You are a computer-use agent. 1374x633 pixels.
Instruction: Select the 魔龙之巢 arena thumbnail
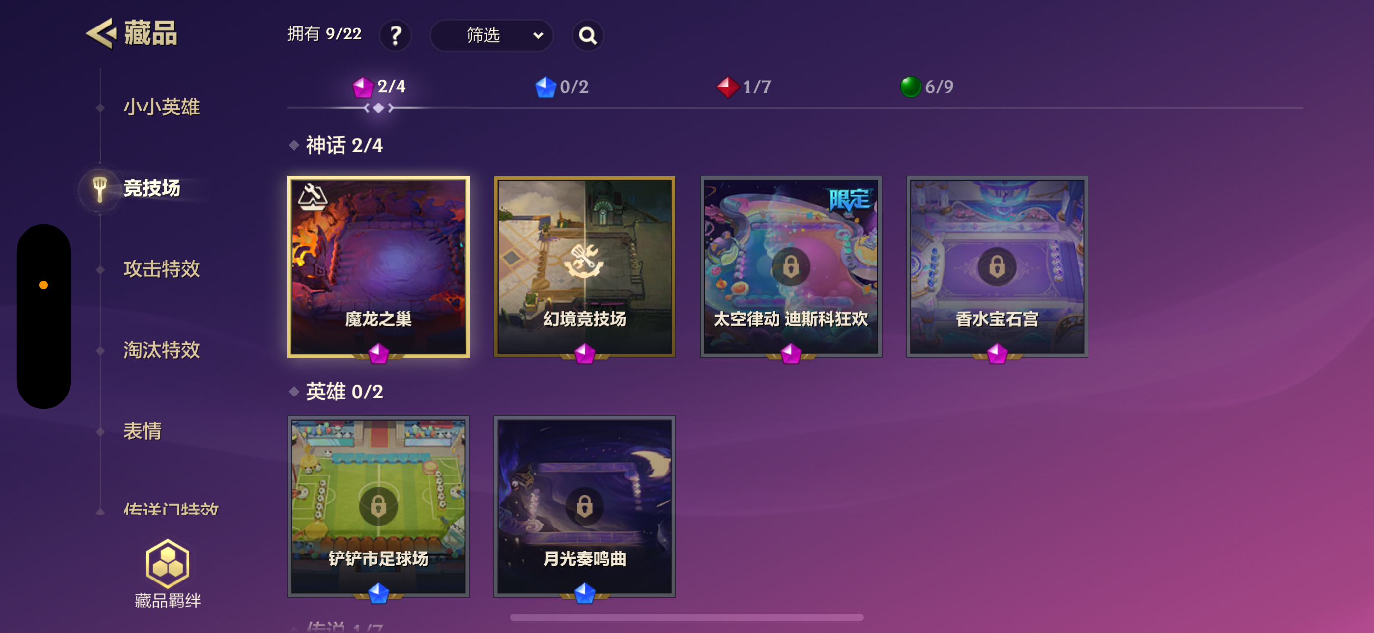click(379, 267)
